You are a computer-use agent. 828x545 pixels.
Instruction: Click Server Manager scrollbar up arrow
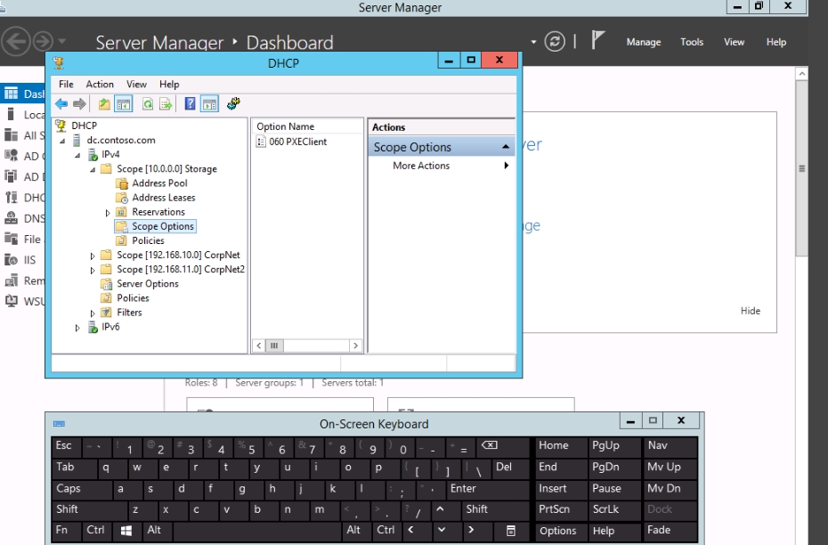[801, 74]
